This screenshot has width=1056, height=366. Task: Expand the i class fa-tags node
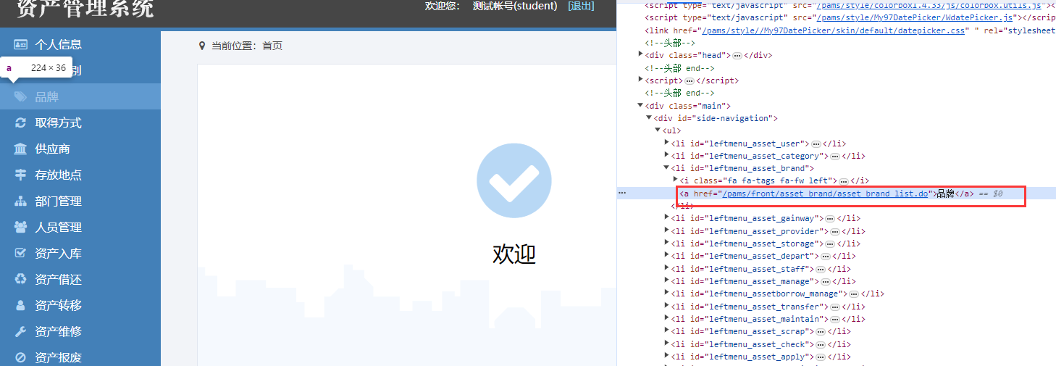(676, 180)
